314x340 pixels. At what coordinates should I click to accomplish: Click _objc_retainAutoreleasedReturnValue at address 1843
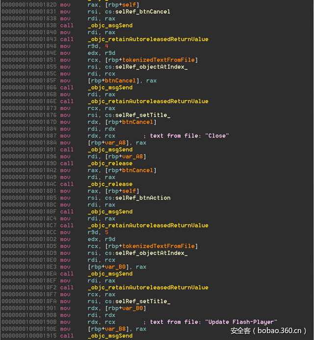pyautogui.click(x=148, y=39)
